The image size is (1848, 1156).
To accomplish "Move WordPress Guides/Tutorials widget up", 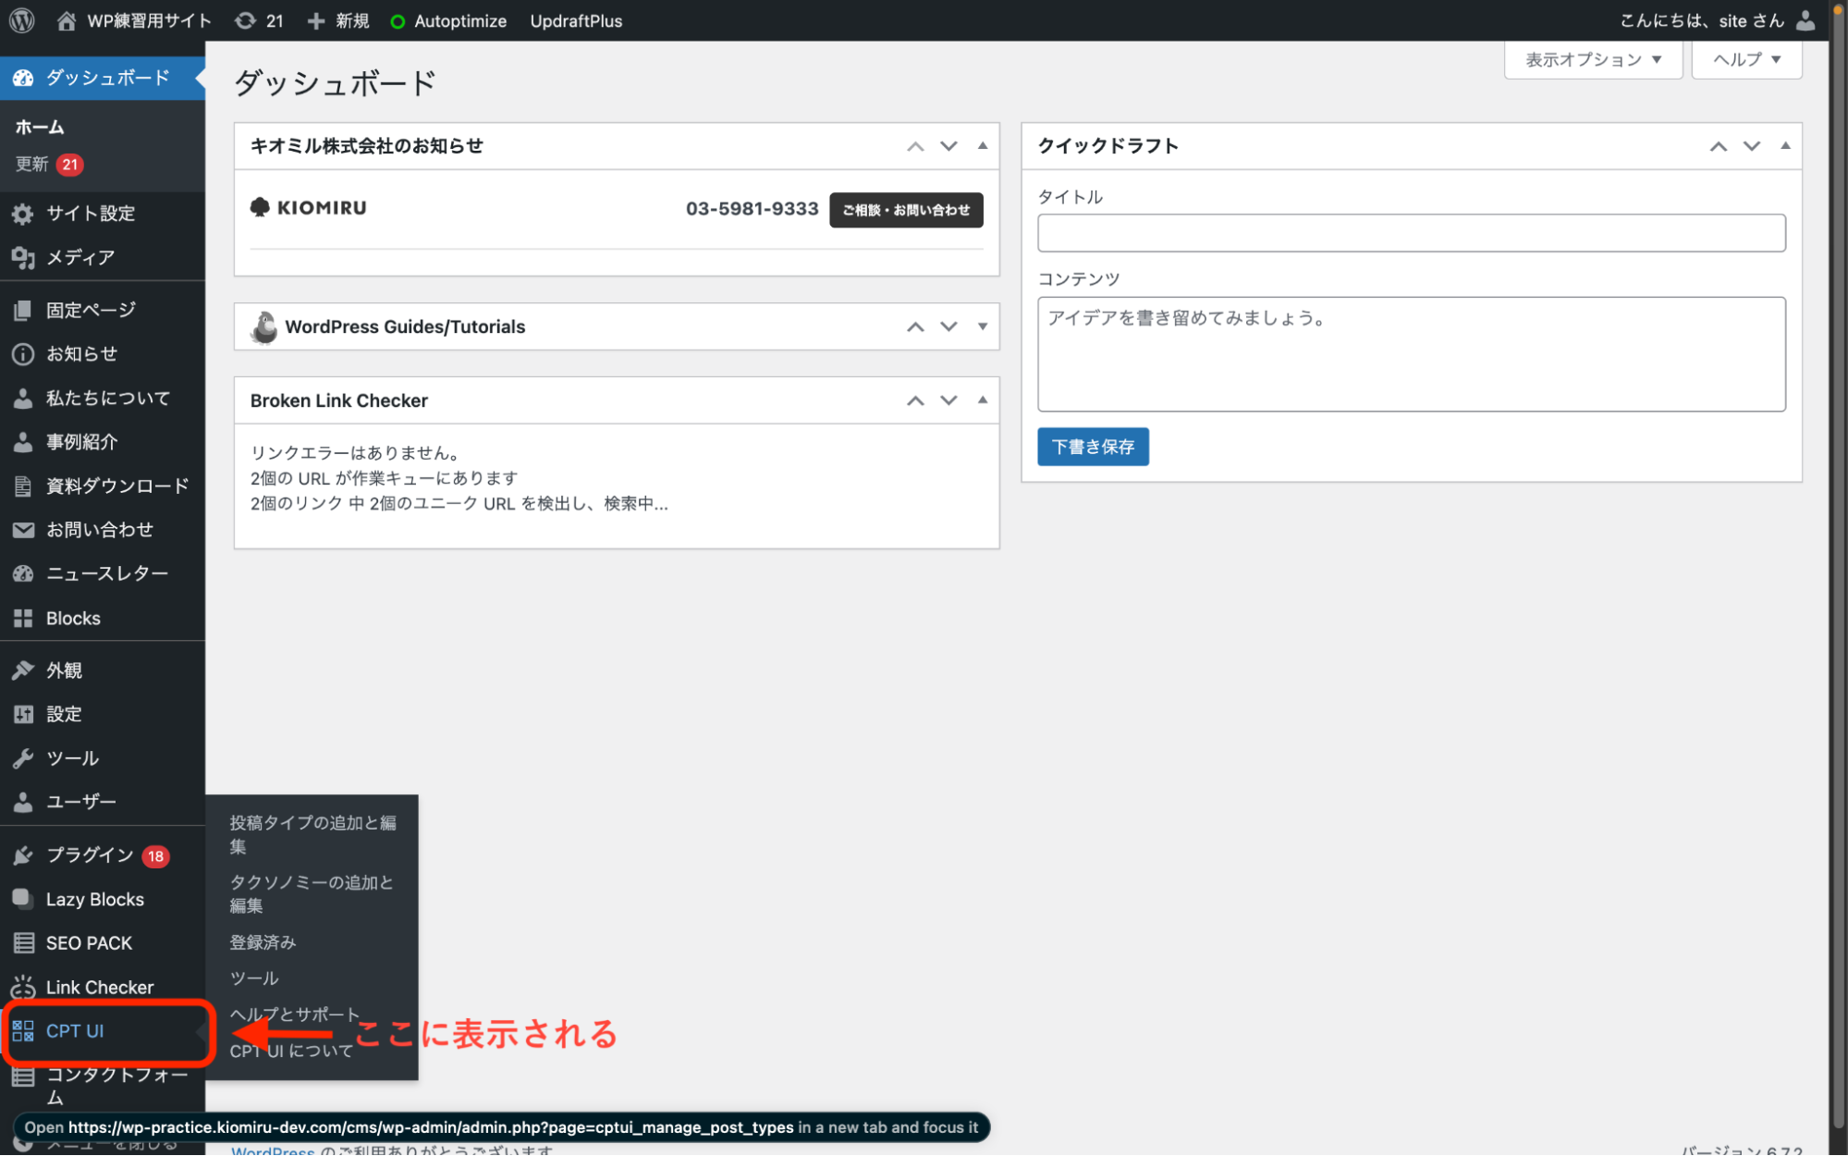I will tap(915, 326).
